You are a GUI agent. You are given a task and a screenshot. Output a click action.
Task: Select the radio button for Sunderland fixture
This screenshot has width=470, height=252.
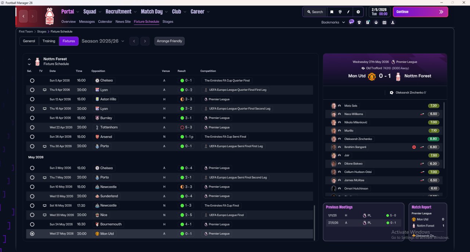(x=32, y=196)
